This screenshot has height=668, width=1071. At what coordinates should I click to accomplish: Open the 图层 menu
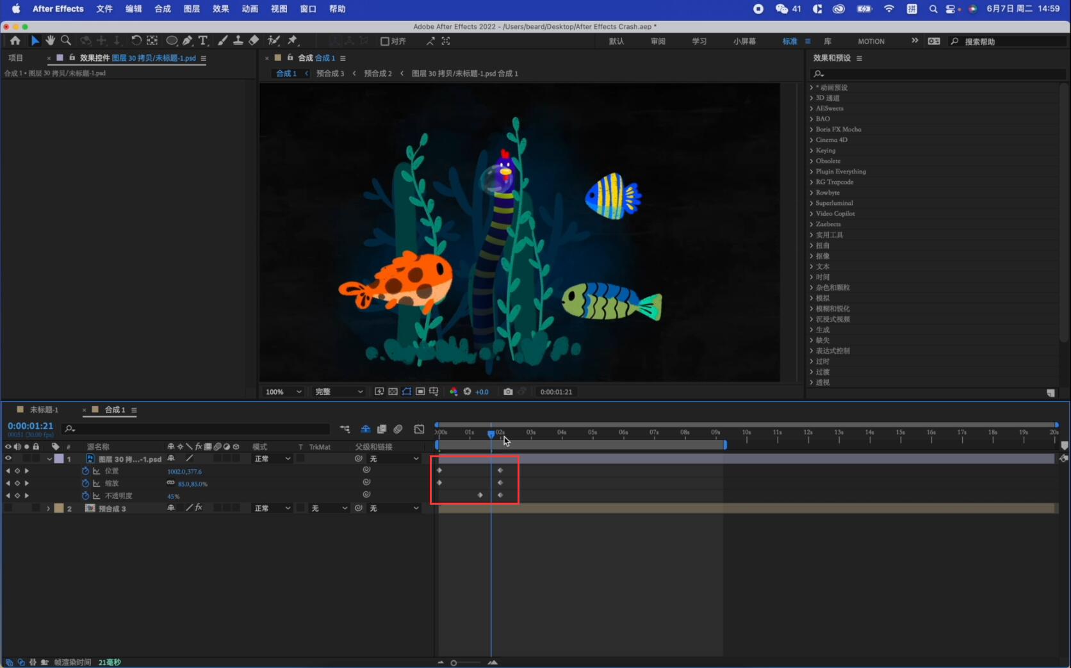point(192,8)
